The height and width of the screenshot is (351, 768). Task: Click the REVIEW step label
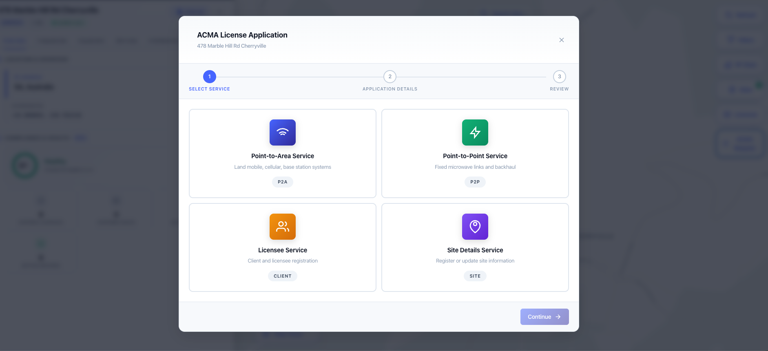click(559, 89)
